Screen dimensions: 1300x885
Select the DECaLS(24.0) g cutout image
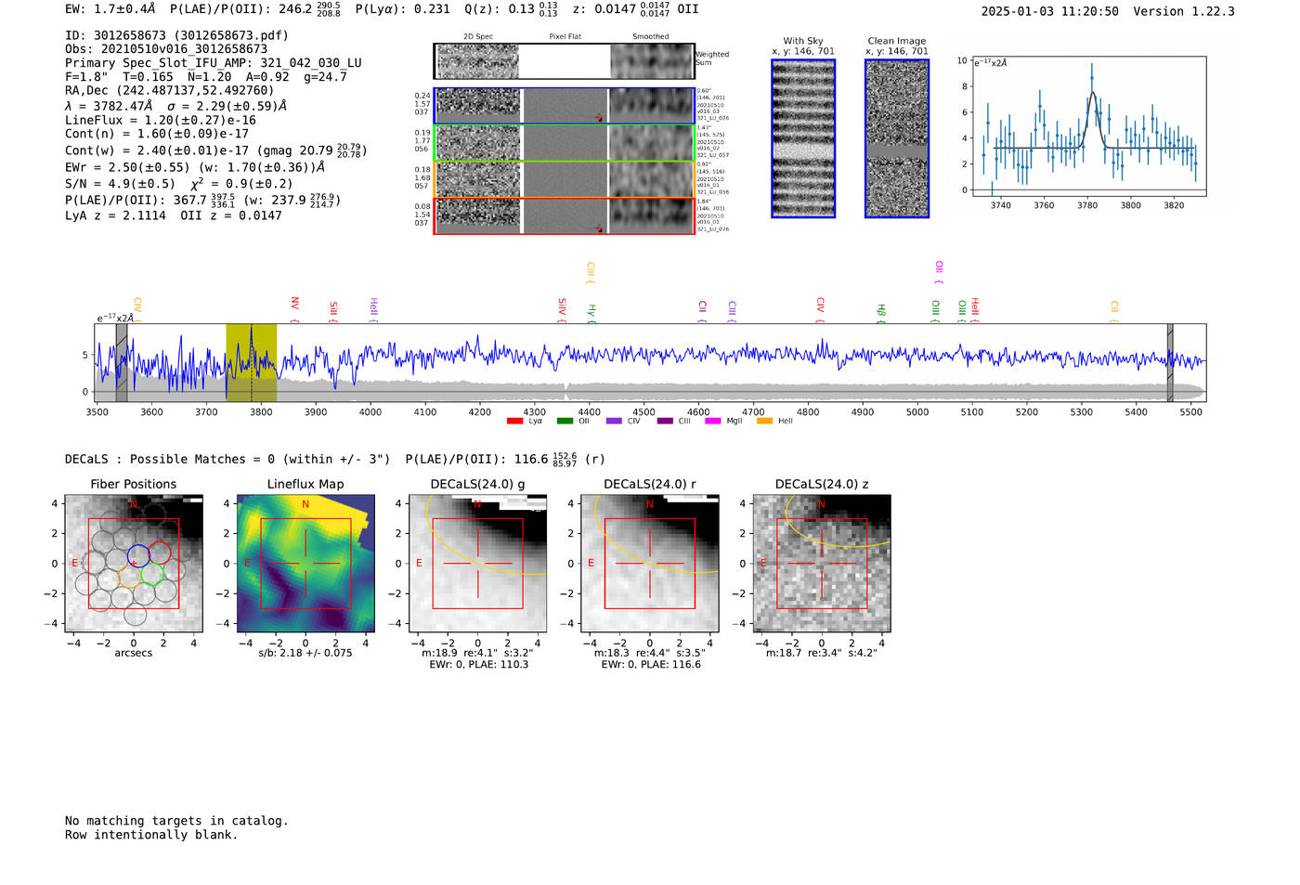477,564
